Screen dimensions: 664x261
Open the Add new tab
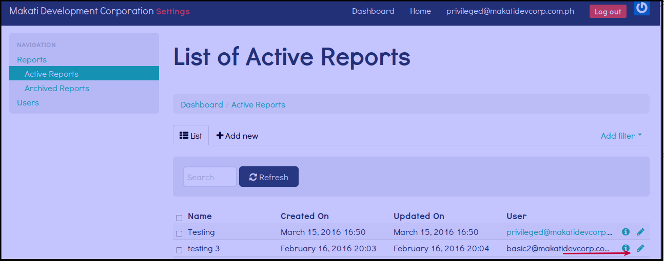pyautogui.click(x=237, y=136)
